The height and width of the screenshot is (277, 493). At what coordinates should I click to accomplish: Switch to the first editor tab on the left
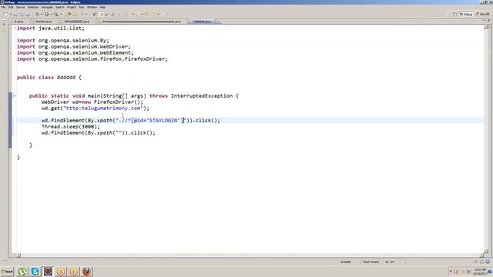[x=18, y=22]
